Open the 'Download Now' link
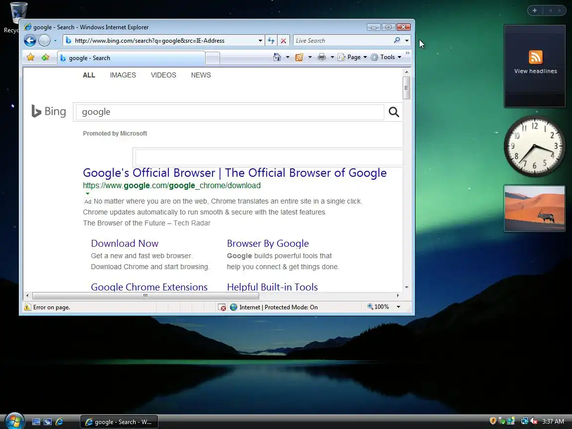 (125, 243)
